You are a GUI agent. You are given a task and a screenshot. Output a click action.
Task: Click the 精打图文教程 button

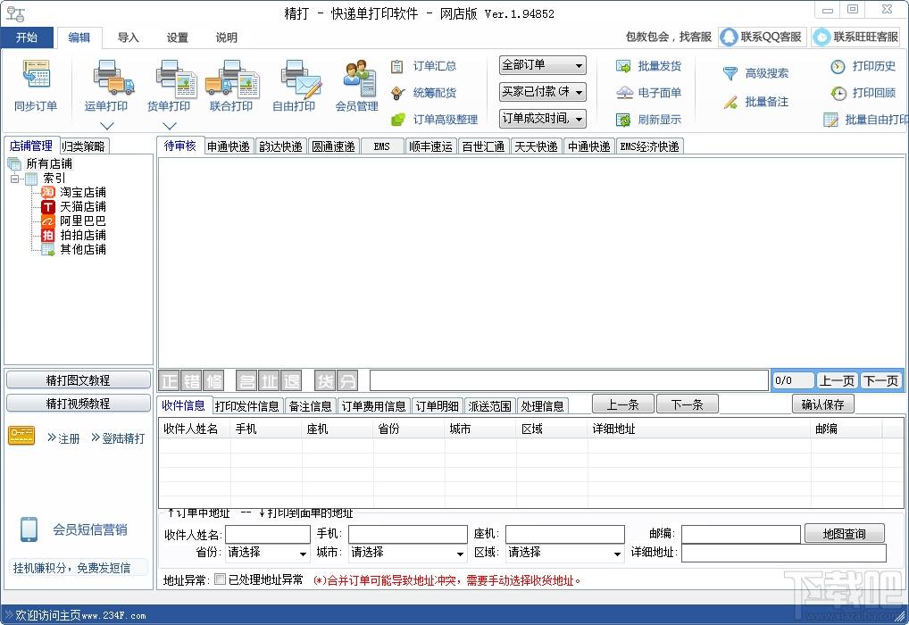pos(79,380)
